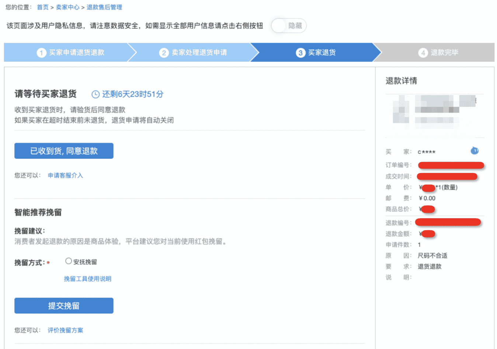Click the clock icon next to countdown

[95, 95]
